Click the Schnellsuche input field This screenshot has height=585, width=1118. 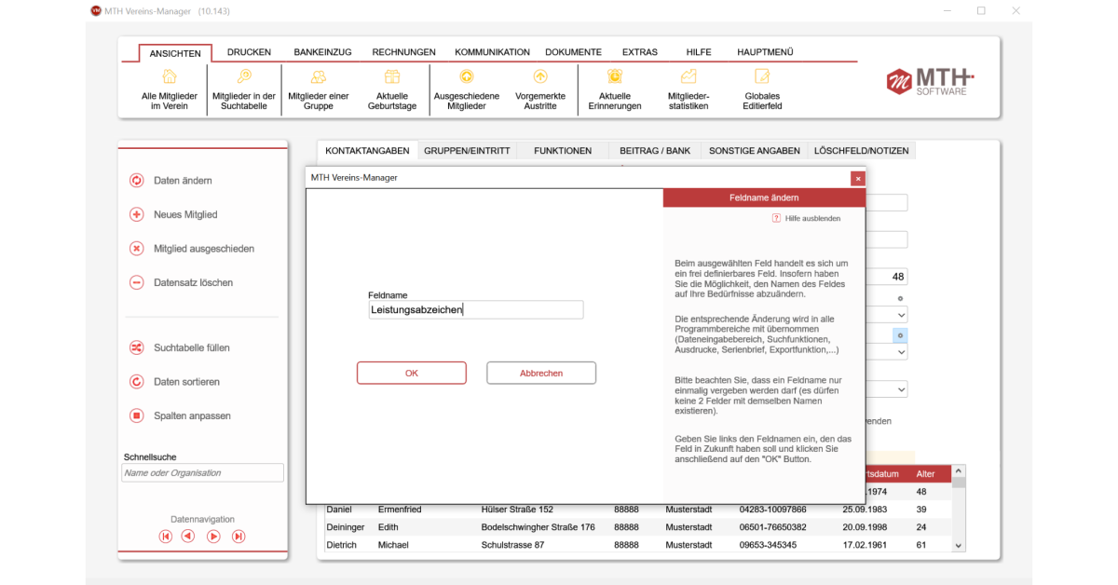click(x=202, y=473)
